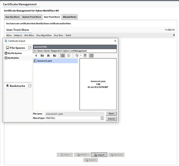Screen dimensions: 179x166
Task: Jump to the home directory icon
Action: coord(48,56)
